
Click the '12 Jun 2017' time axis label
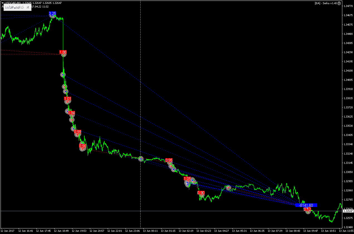[8, 231]
